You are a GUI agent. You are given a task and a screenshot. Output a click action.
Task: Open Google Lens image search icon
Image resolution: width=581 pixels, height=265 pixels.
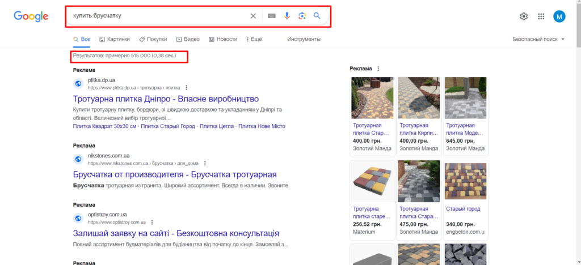tap(302, 16)
